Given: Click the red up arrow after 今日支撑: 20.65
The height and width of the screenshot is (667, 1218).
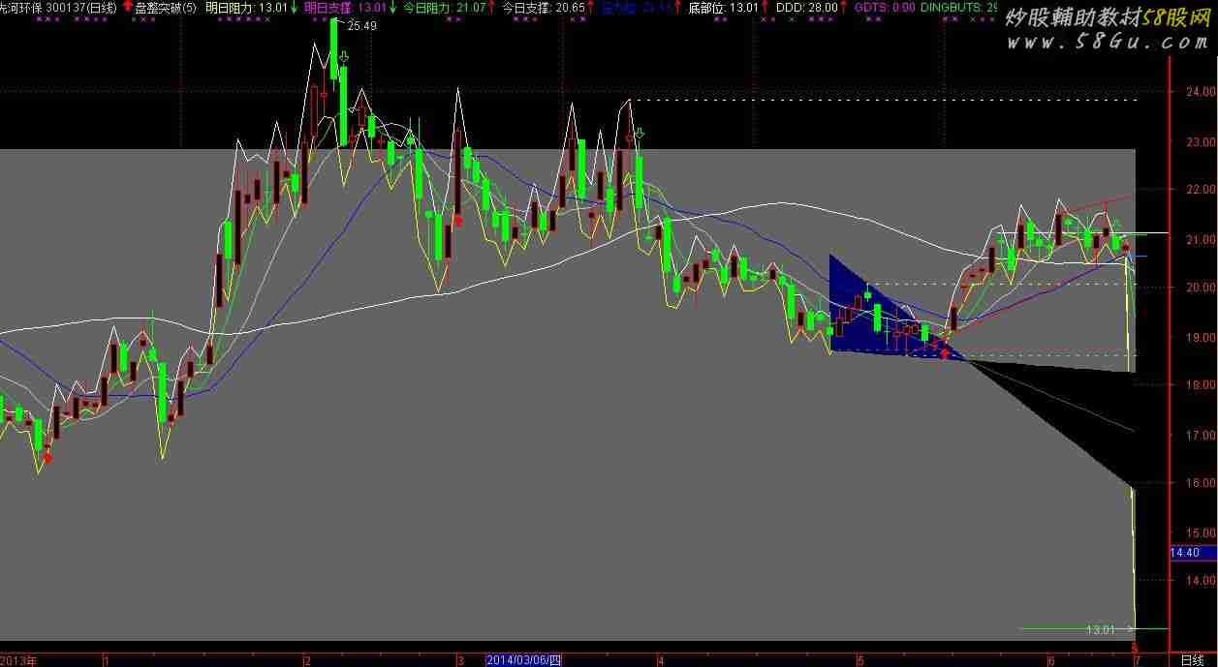Looking at the screenshot, I should [590, 8].
